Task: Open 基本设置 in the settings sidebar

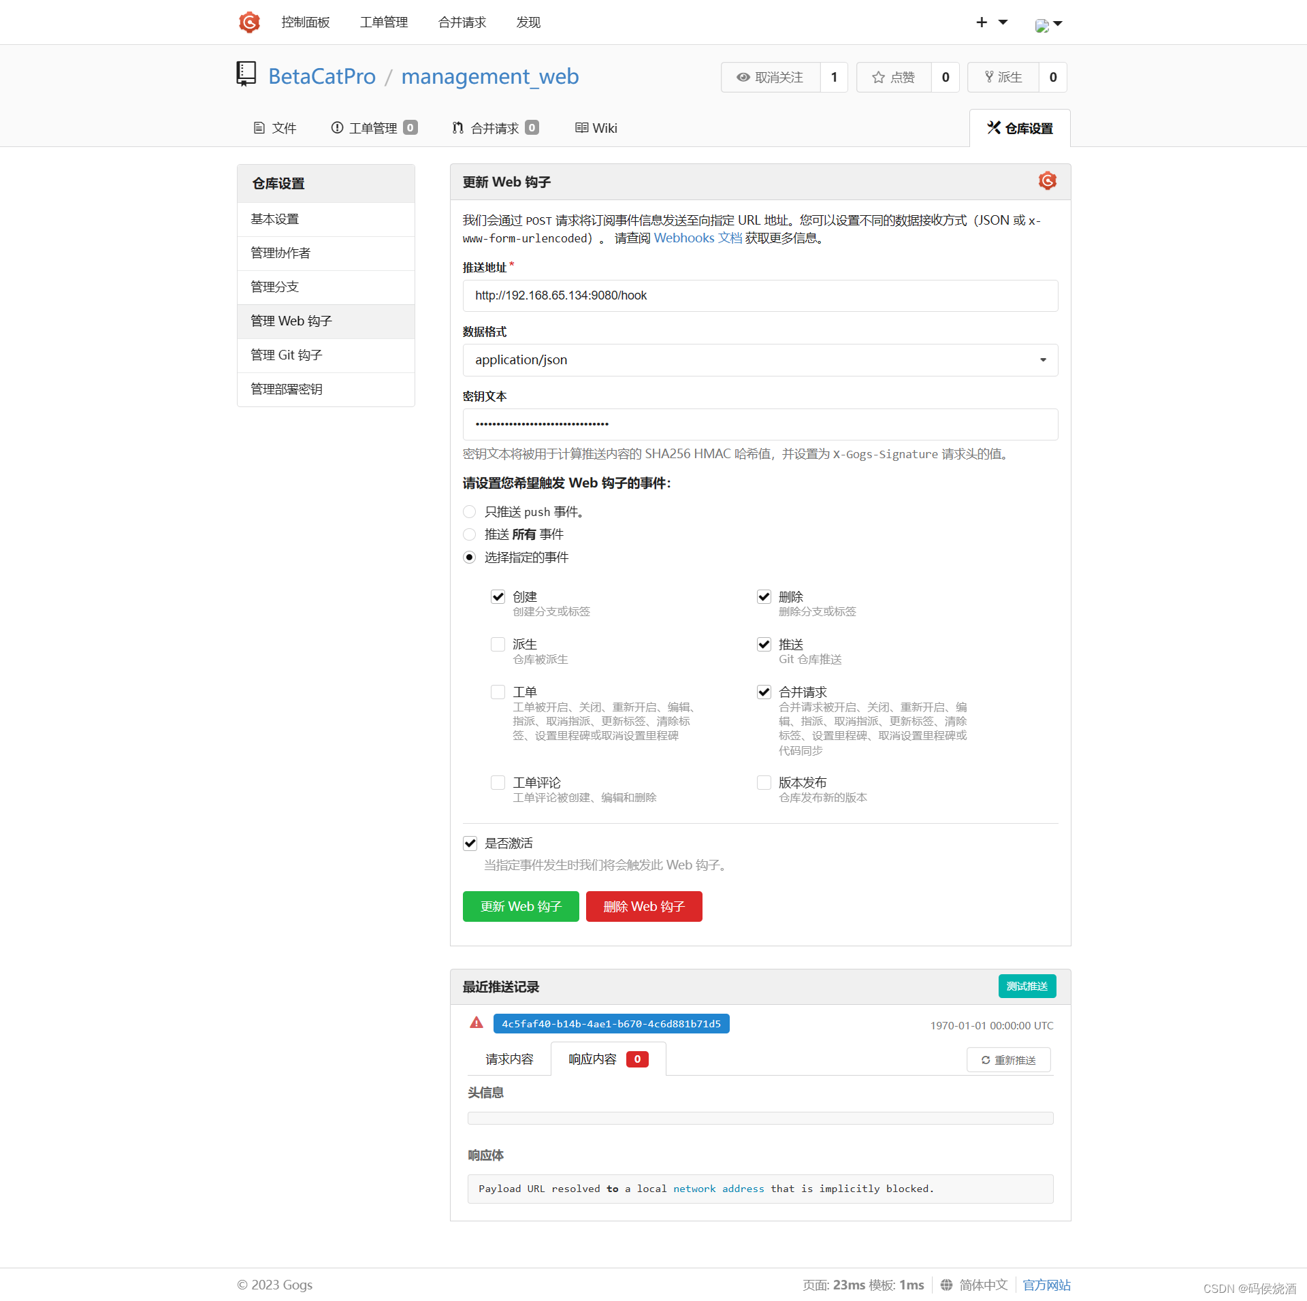Action: point(326,219)
